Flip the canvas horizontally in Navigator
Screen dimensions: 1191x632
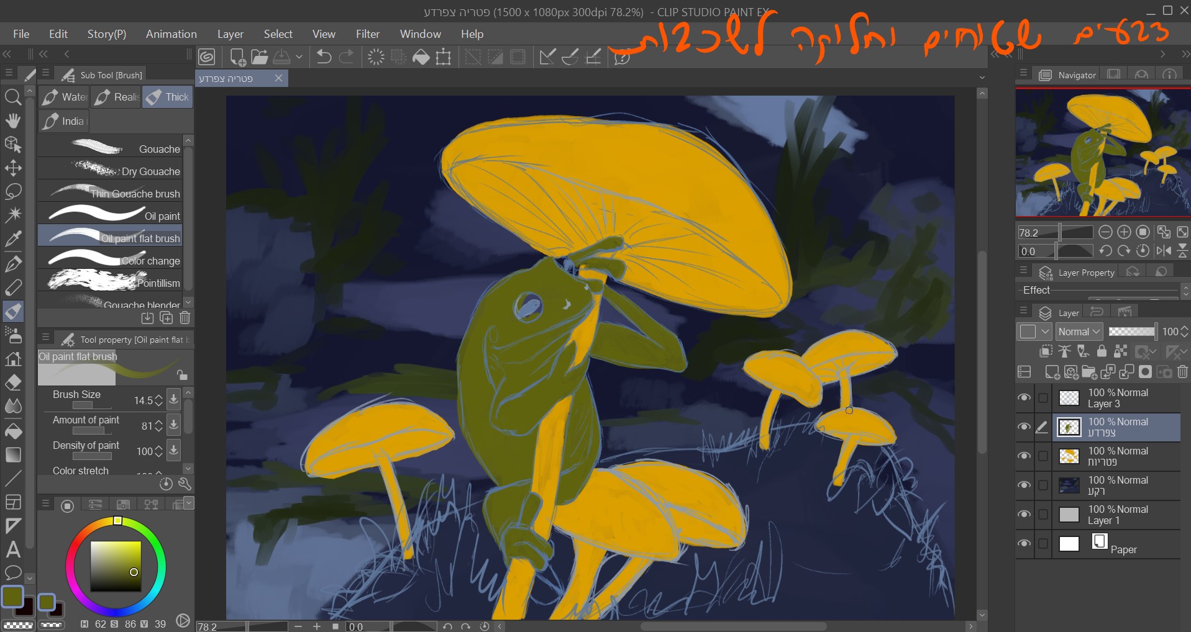[x=1164, y=251]
